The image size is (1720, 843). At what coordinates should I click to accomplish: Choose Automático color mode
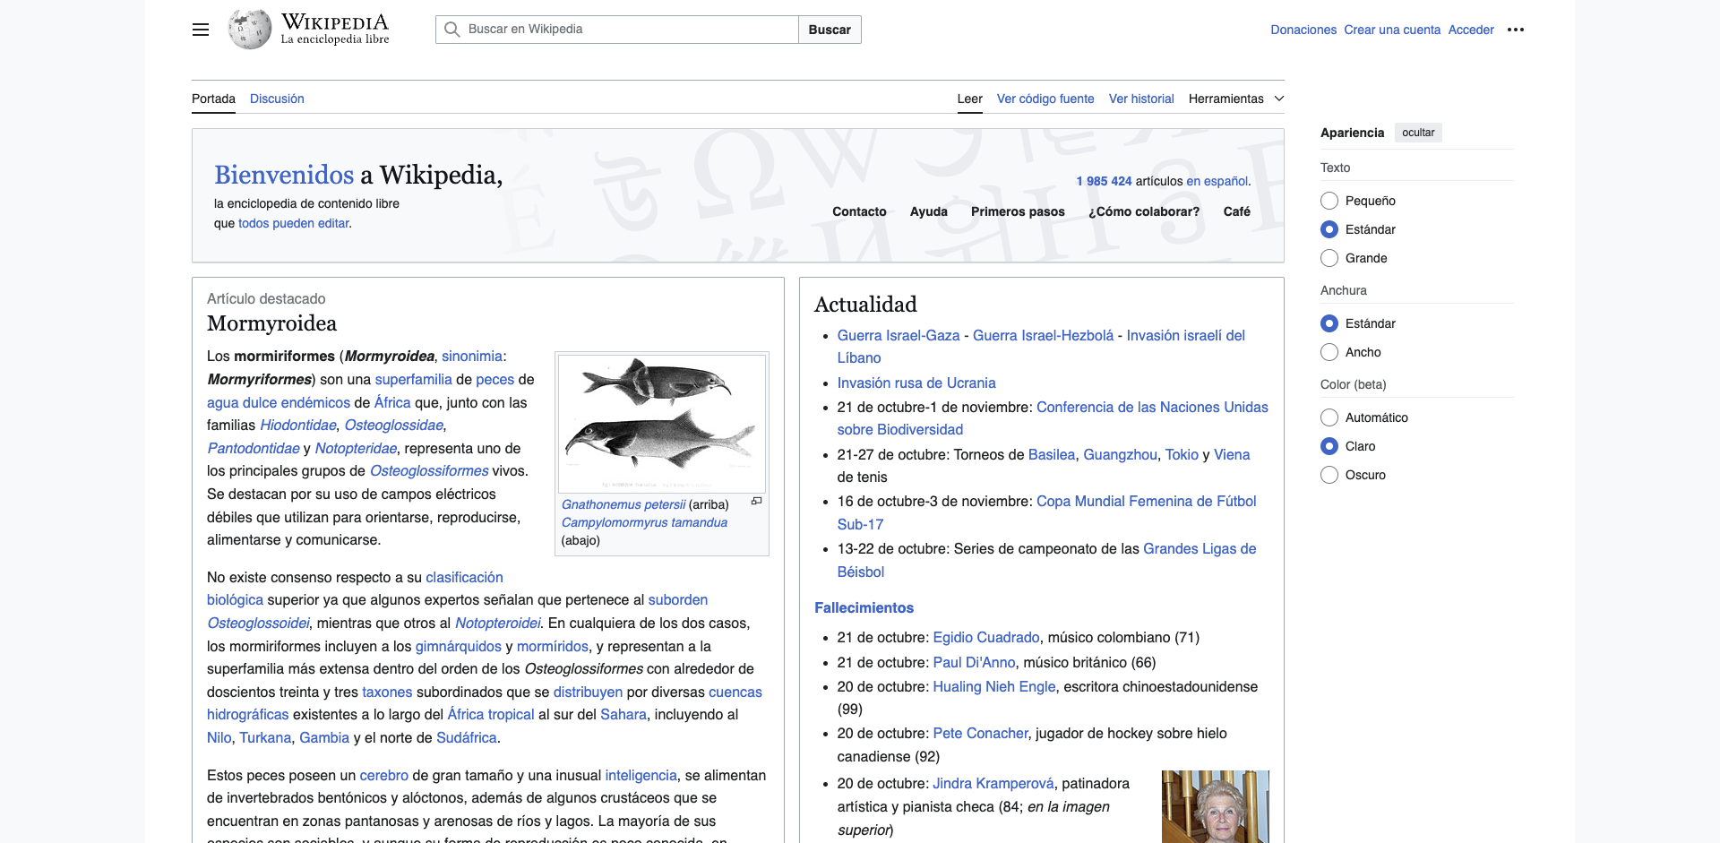tap(1329, 417)
